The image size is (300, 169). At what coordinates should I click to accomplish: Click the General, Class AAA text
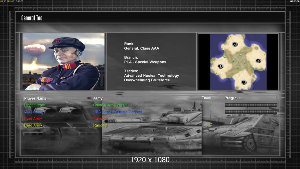142,48
